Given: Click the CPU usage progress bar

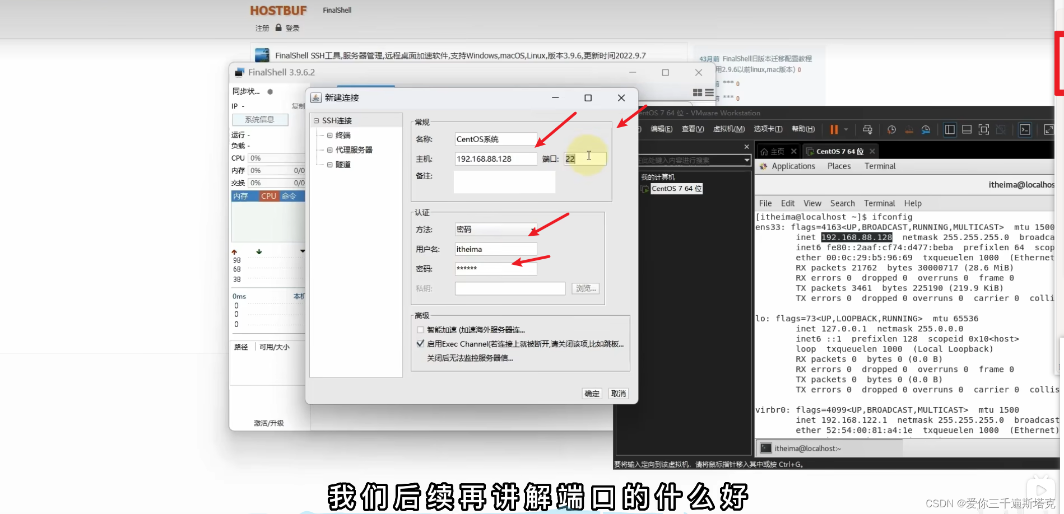Looking at the screenshot, I should 277,158.
